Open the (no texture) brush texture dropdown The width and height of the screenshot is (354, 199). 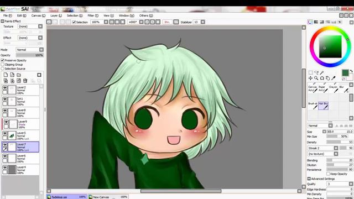pyautogui.click(x=336, y=154)
